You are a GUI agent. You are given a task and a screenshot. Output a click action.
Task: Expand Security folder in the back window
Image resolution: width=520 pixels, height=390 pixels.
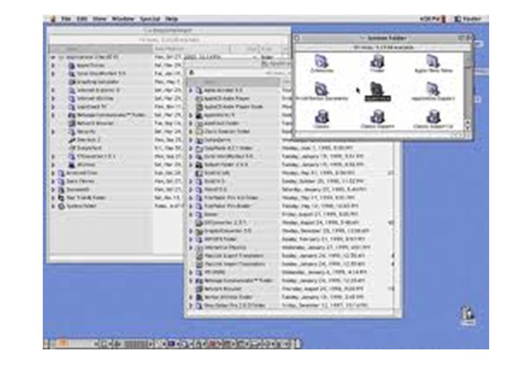point(53,132)
